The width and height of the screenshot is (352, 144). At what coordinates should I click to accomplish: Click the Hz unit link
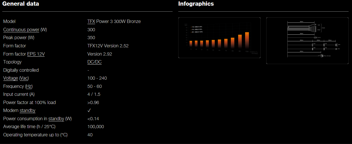click(x=29, y=86)
